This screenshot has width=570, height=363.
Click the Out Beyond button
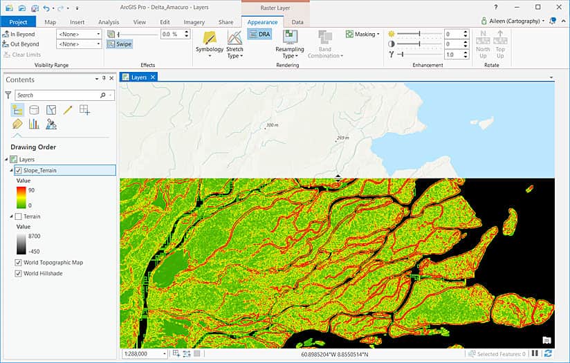click(x=21, y=44)
